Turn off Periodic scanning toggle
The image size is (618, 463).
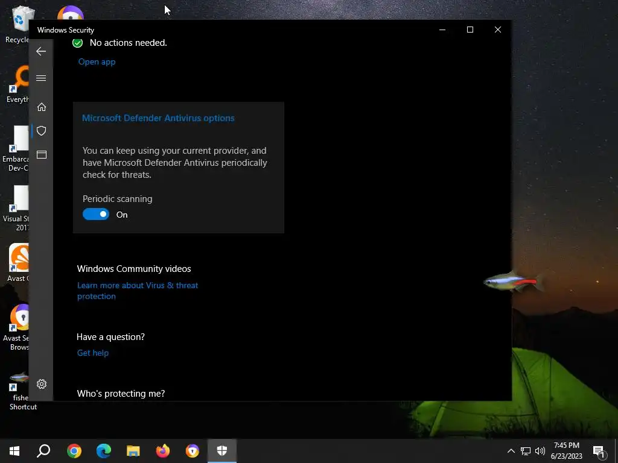click(x=96, y=214)
